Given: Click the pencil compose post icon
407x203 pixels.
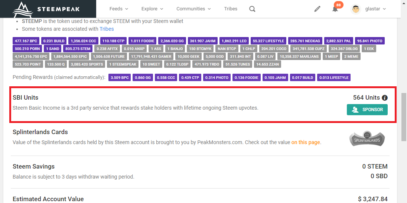Looking at the screenshot, I should (317, 9).
